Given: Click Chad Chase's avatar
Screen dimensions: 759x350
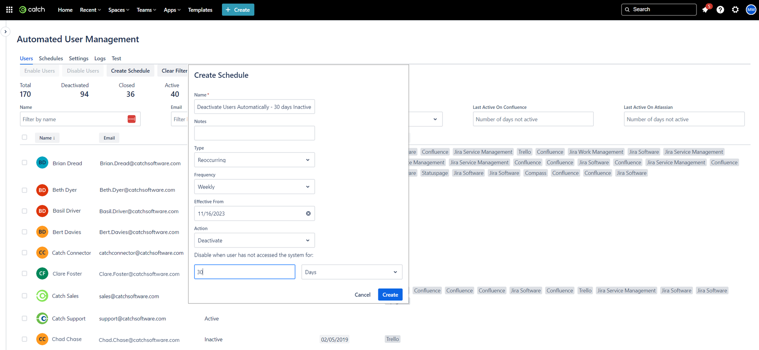Looking at the screenshot, I should (x=42, y=339).
